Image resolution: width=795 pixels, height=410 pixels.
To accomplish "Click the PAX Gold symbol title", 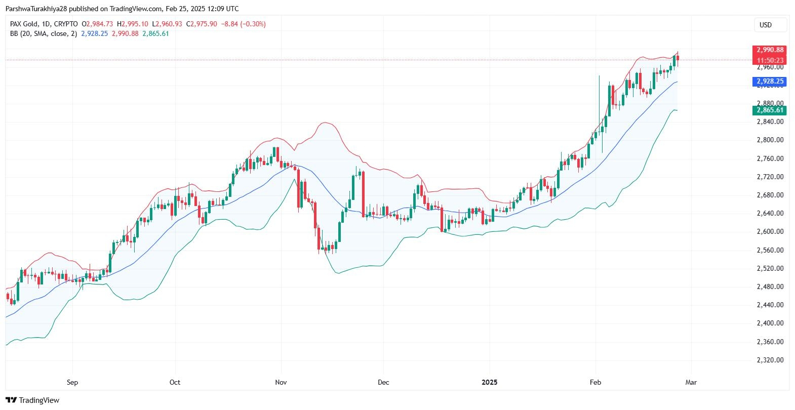I will tap(25, 24).
